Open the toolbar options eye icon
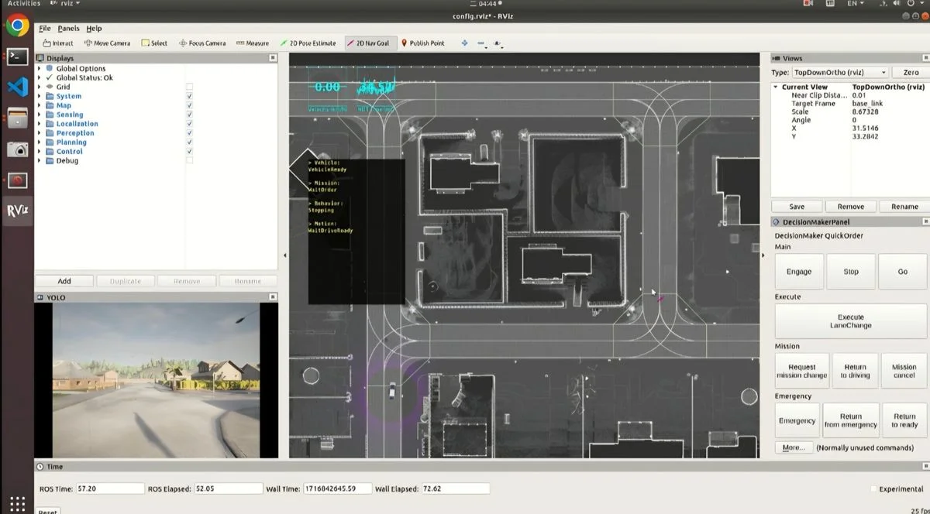The height and width of the screenshot is (514, 930). pyautogui.click(x=498, y=44)
